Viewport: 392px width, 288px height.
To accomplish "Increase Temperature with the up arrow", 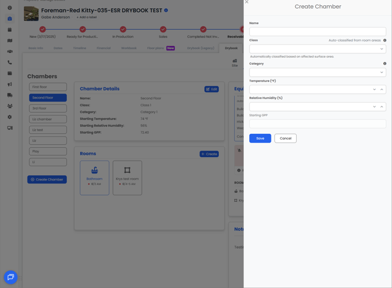I will [x=381, y=89].
